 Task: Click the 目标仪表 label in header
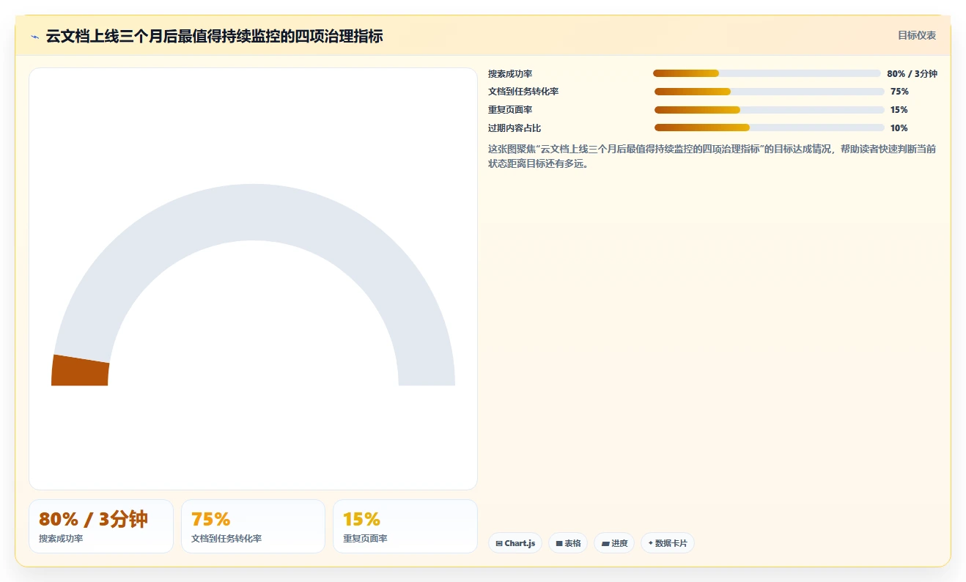coord(917,35)
